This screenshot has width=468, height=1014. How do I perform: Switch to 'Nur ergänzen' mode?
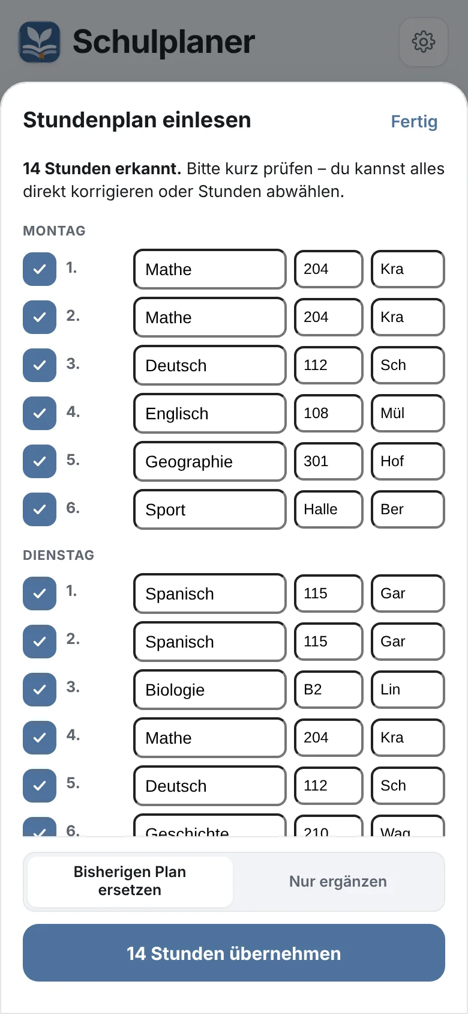(338, 881)
